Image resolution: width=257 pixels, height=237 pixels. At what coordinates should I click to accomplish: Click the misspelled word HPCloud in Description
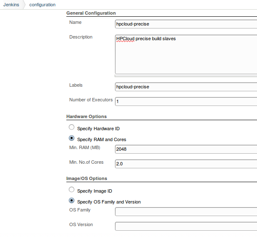[125, 39]
